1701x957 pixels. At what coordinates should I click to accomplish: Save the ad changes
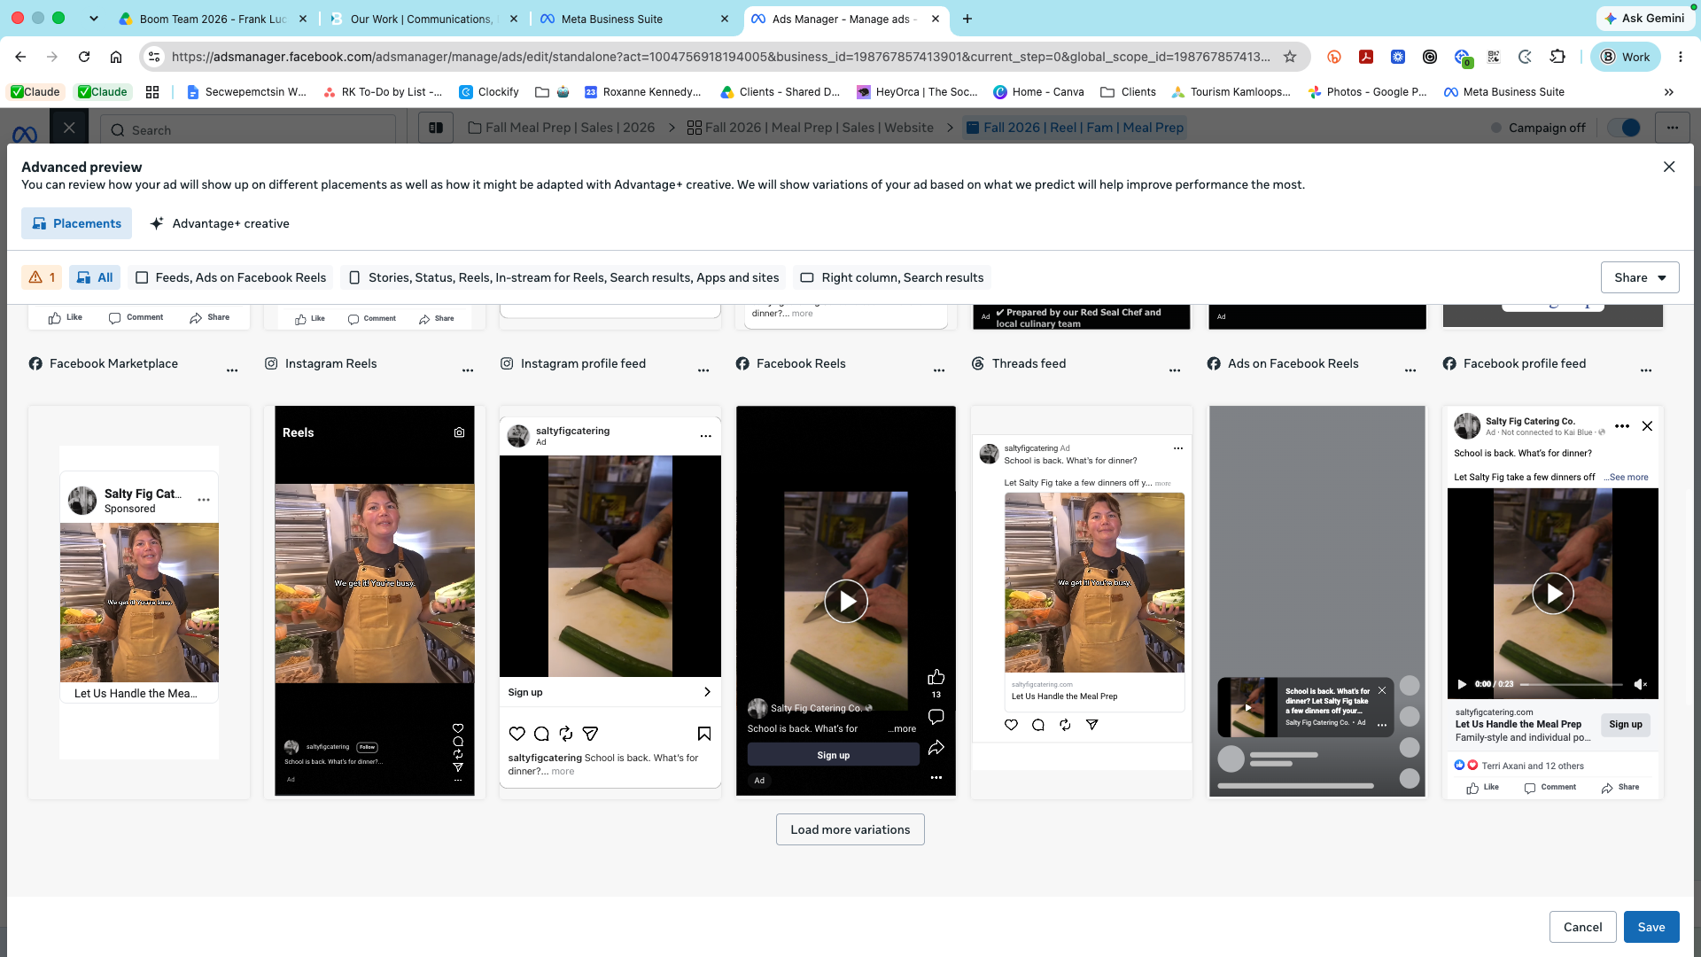point(1651,927)
